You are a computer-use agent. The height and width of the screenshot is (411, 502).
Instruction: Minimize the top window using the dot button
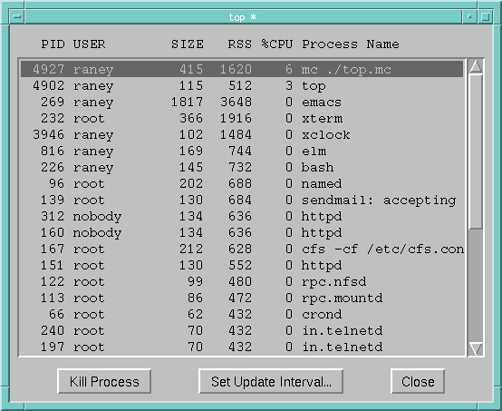tap(469, 16)
